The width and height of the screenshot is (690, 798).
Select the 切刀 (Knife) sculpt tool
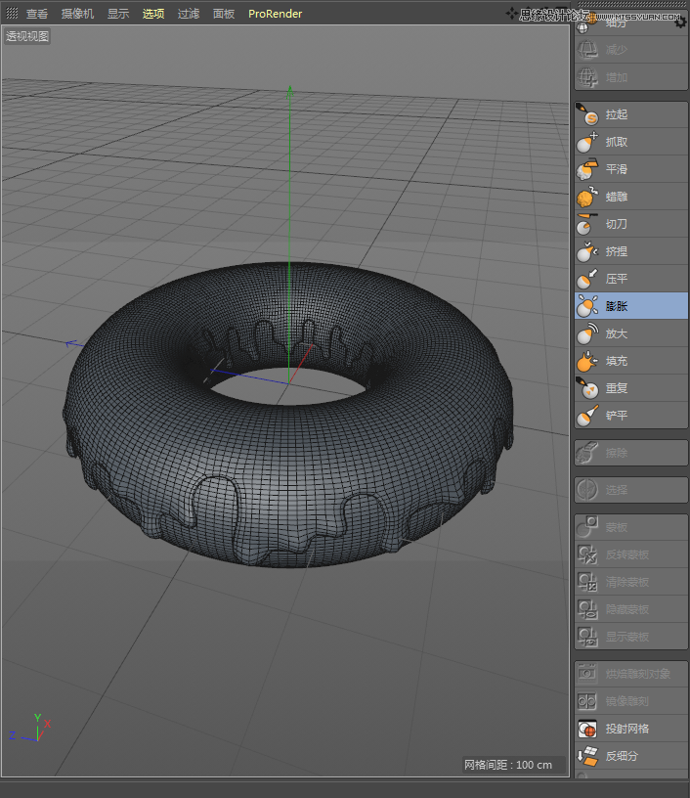coord(629,224)
